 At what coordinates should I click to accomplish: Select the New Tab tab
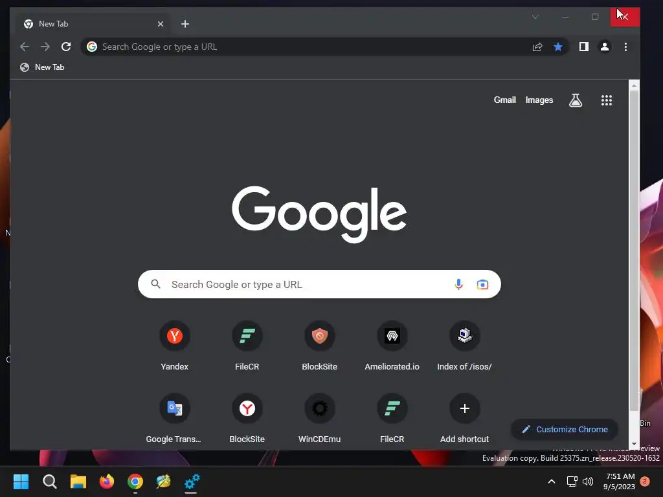click(93, 24)
